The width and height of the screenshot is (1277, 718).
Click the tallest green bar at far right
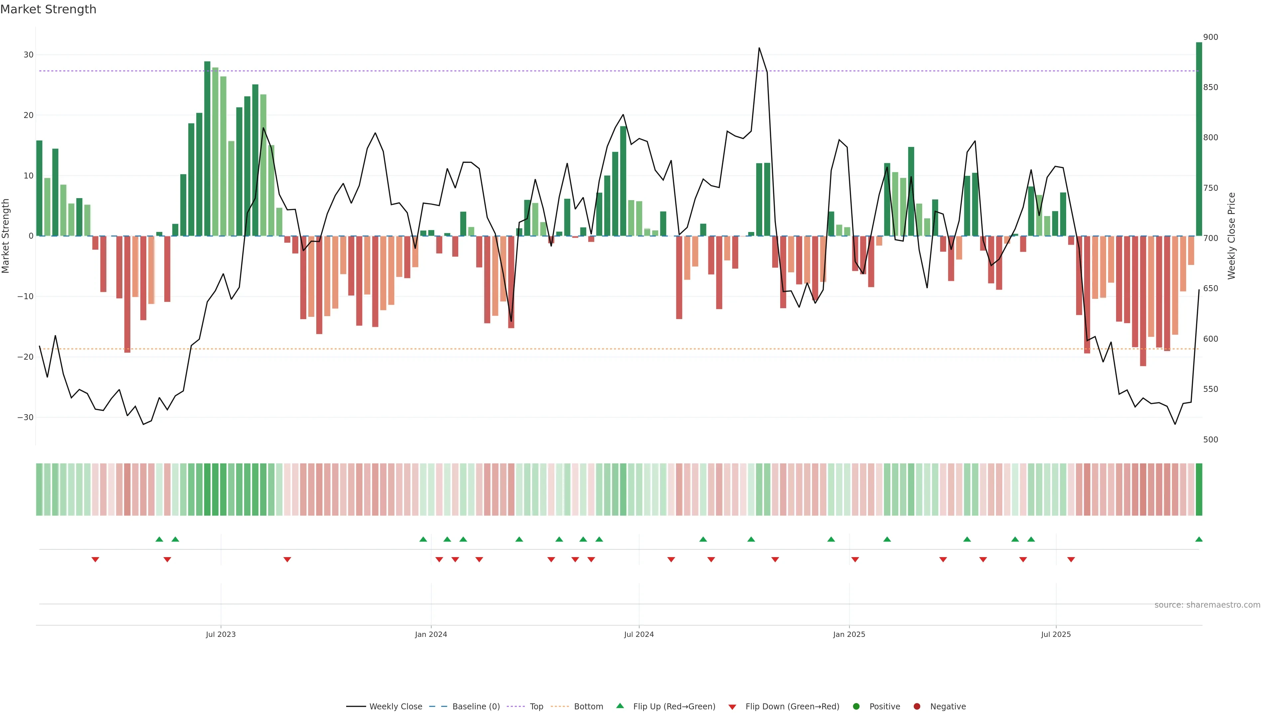[x=1199, y=139]
